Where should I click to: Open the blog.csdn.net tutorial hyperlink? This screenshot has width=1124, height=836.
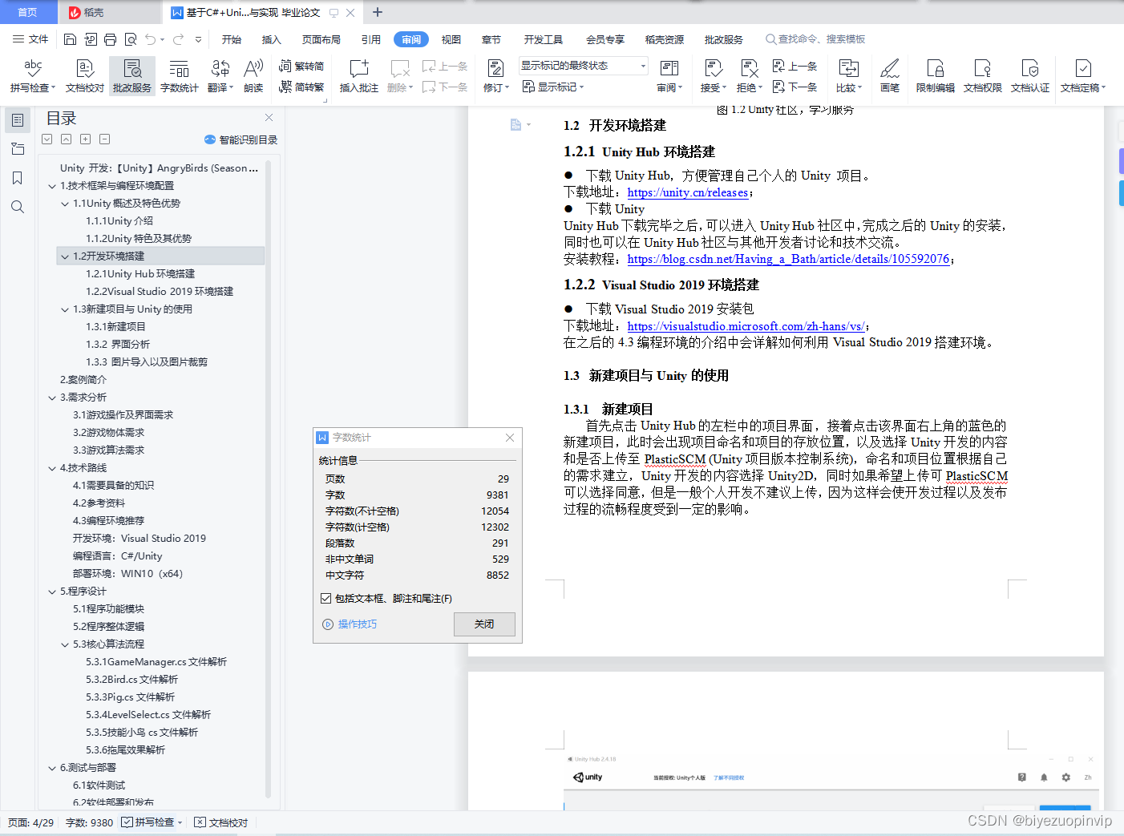[788, 259]
